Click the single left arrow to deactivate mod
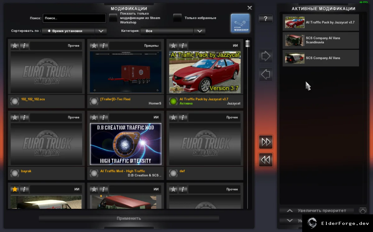Viewport: 373px width, 232px height. (266, 74)
